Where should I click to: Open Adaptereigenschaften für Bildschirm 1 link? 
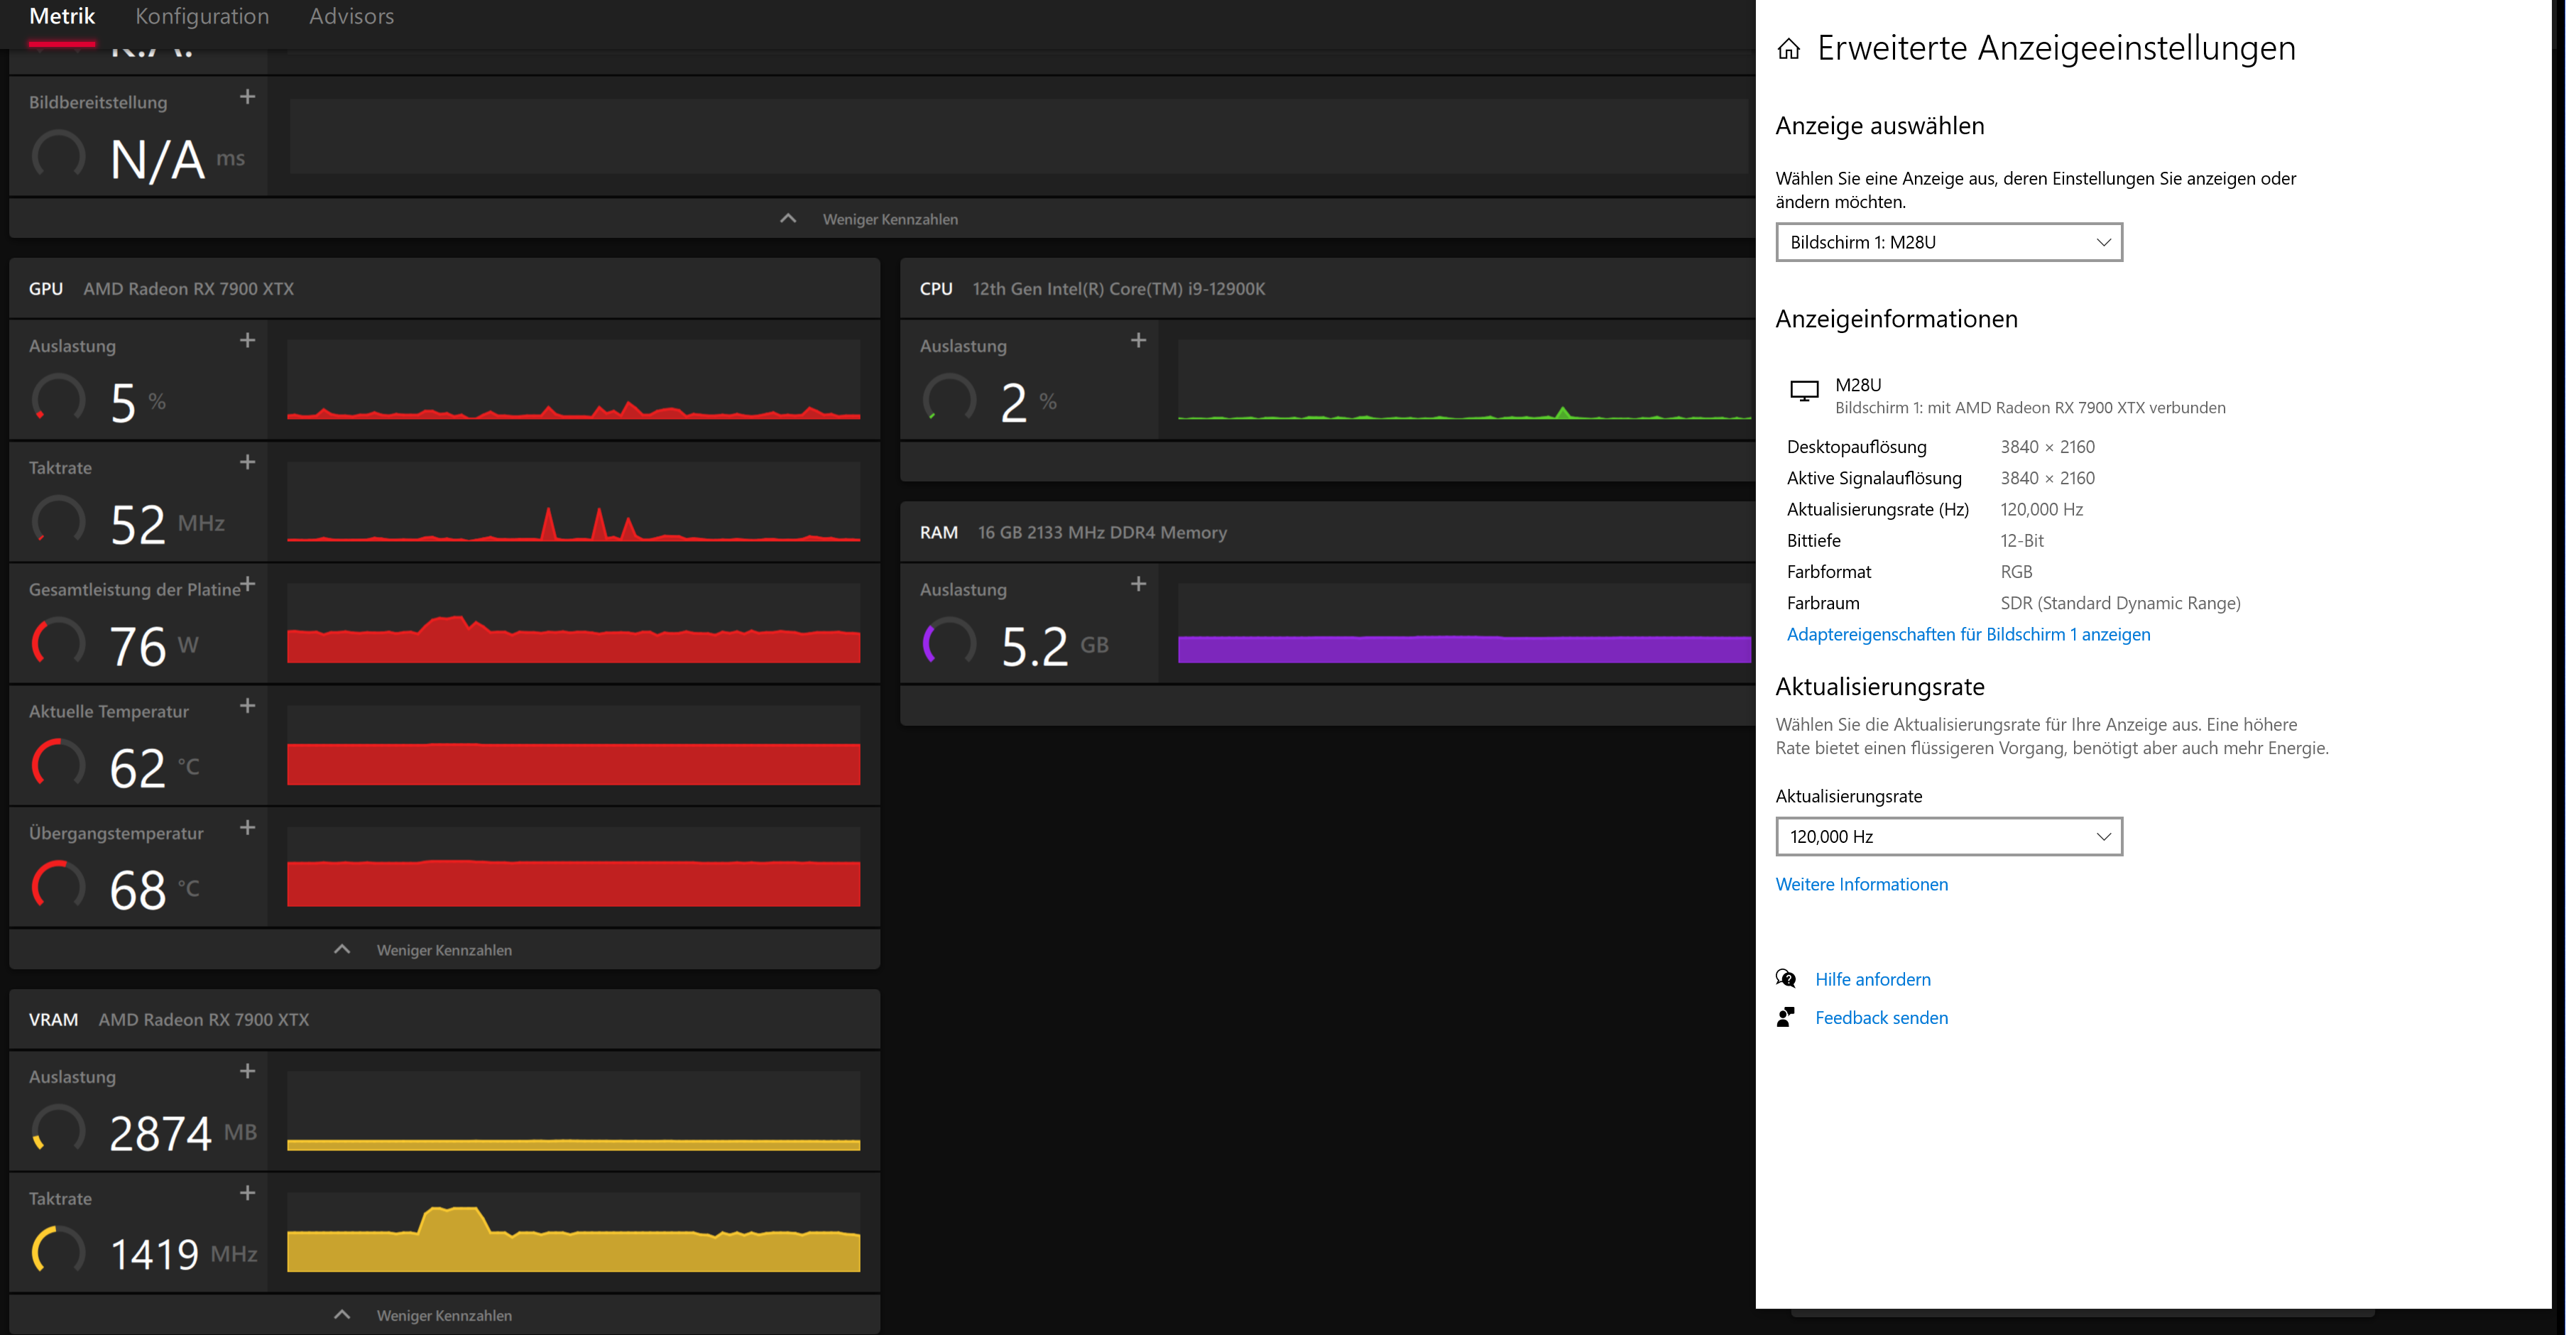(x=1968, y=634)
